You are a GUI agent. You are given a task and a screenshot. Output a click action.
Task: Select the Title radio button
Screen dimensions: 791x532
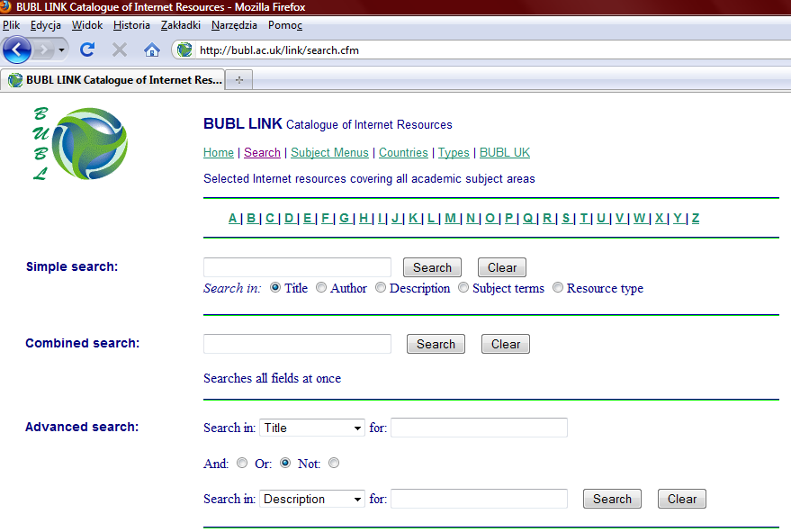pyautogui.click(x=275, y=287)
